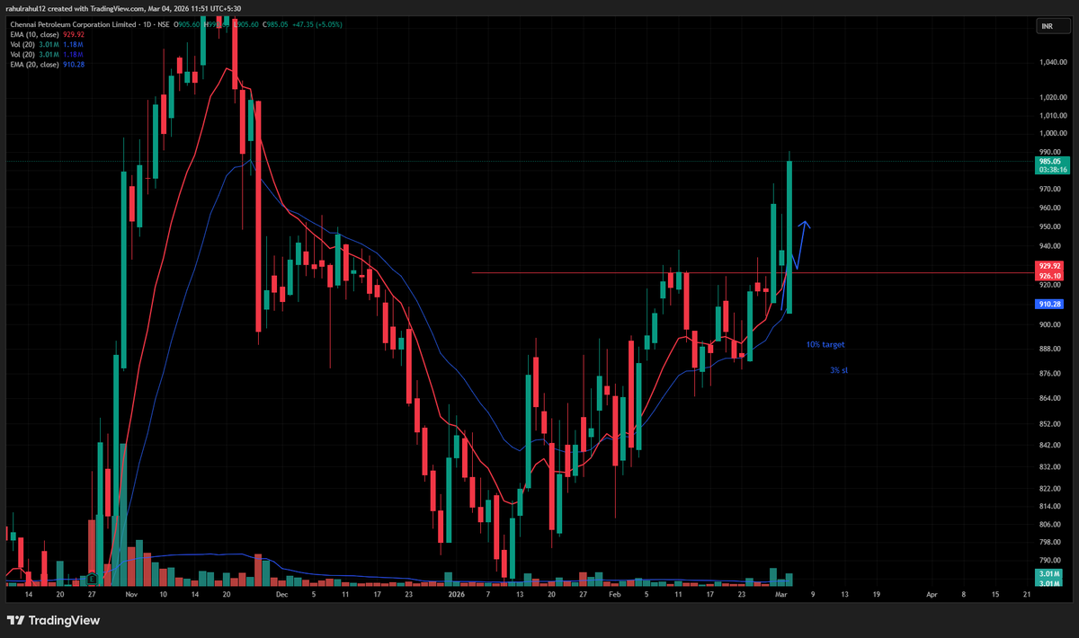The width and height of the screenshot is (1079, 638).
Task: Click the 806.00 price scale label
Action: click(1050, 524)
